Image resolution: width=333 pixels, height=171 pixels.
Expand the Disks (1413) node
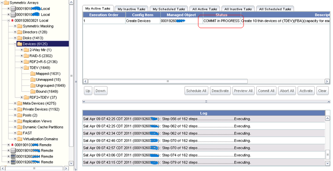15,38
